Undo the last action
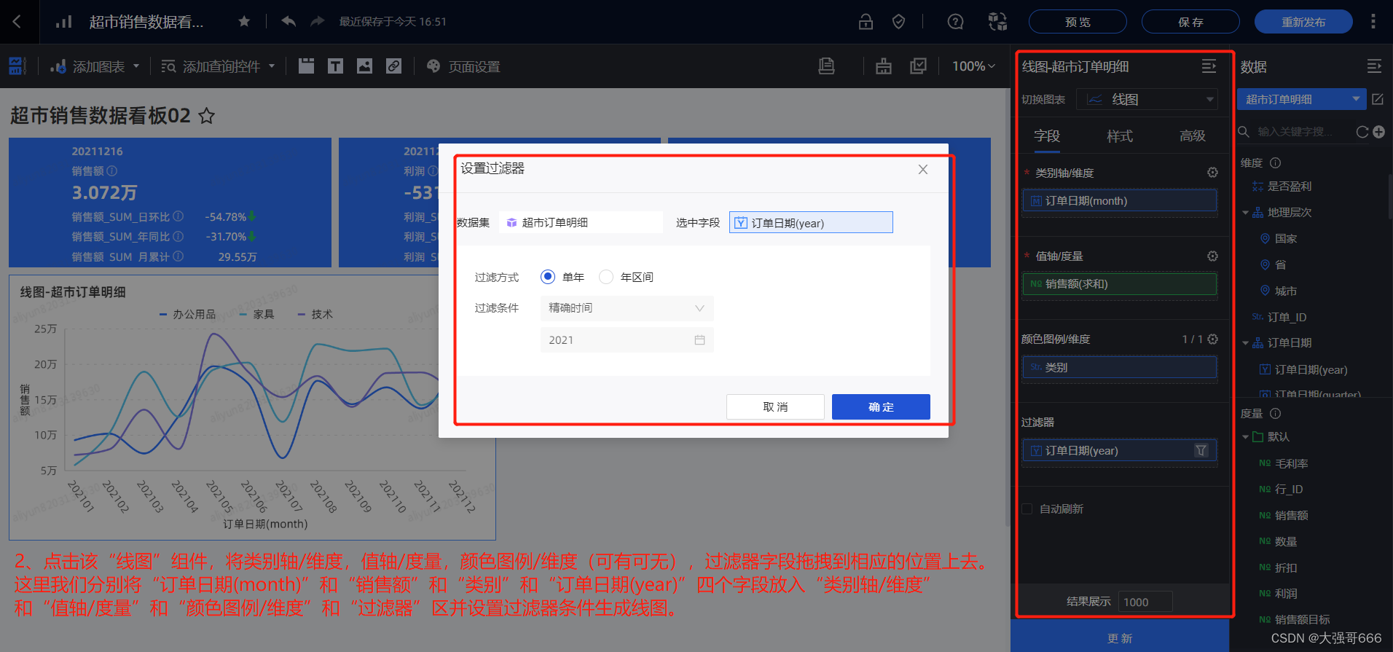 pyautogui.click(x=289, y=21)
